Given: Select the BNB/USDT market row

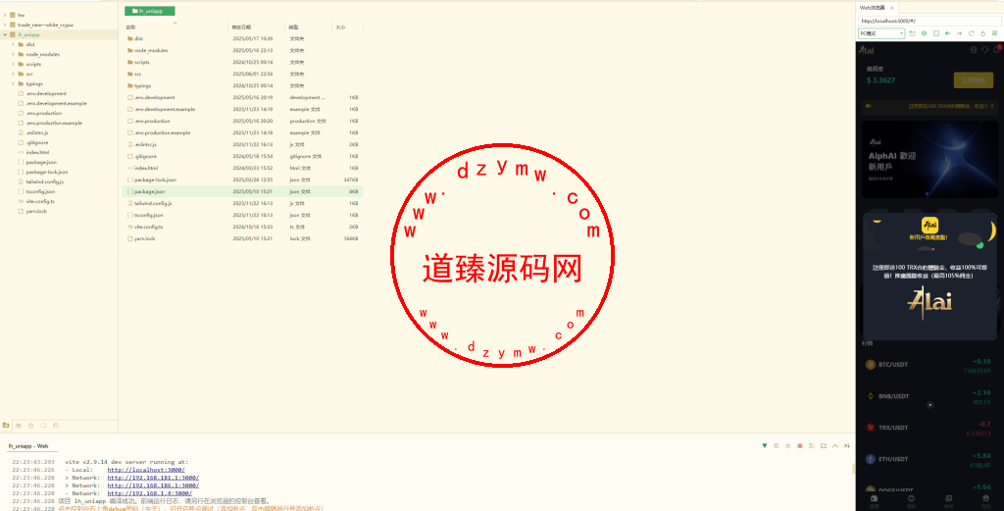Looking at the screenshot, I should pyautogui.click(x=929, y=396).
